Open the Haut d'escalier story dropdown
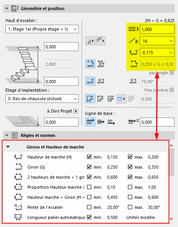178x227 pixels. (x=42, y=29)
